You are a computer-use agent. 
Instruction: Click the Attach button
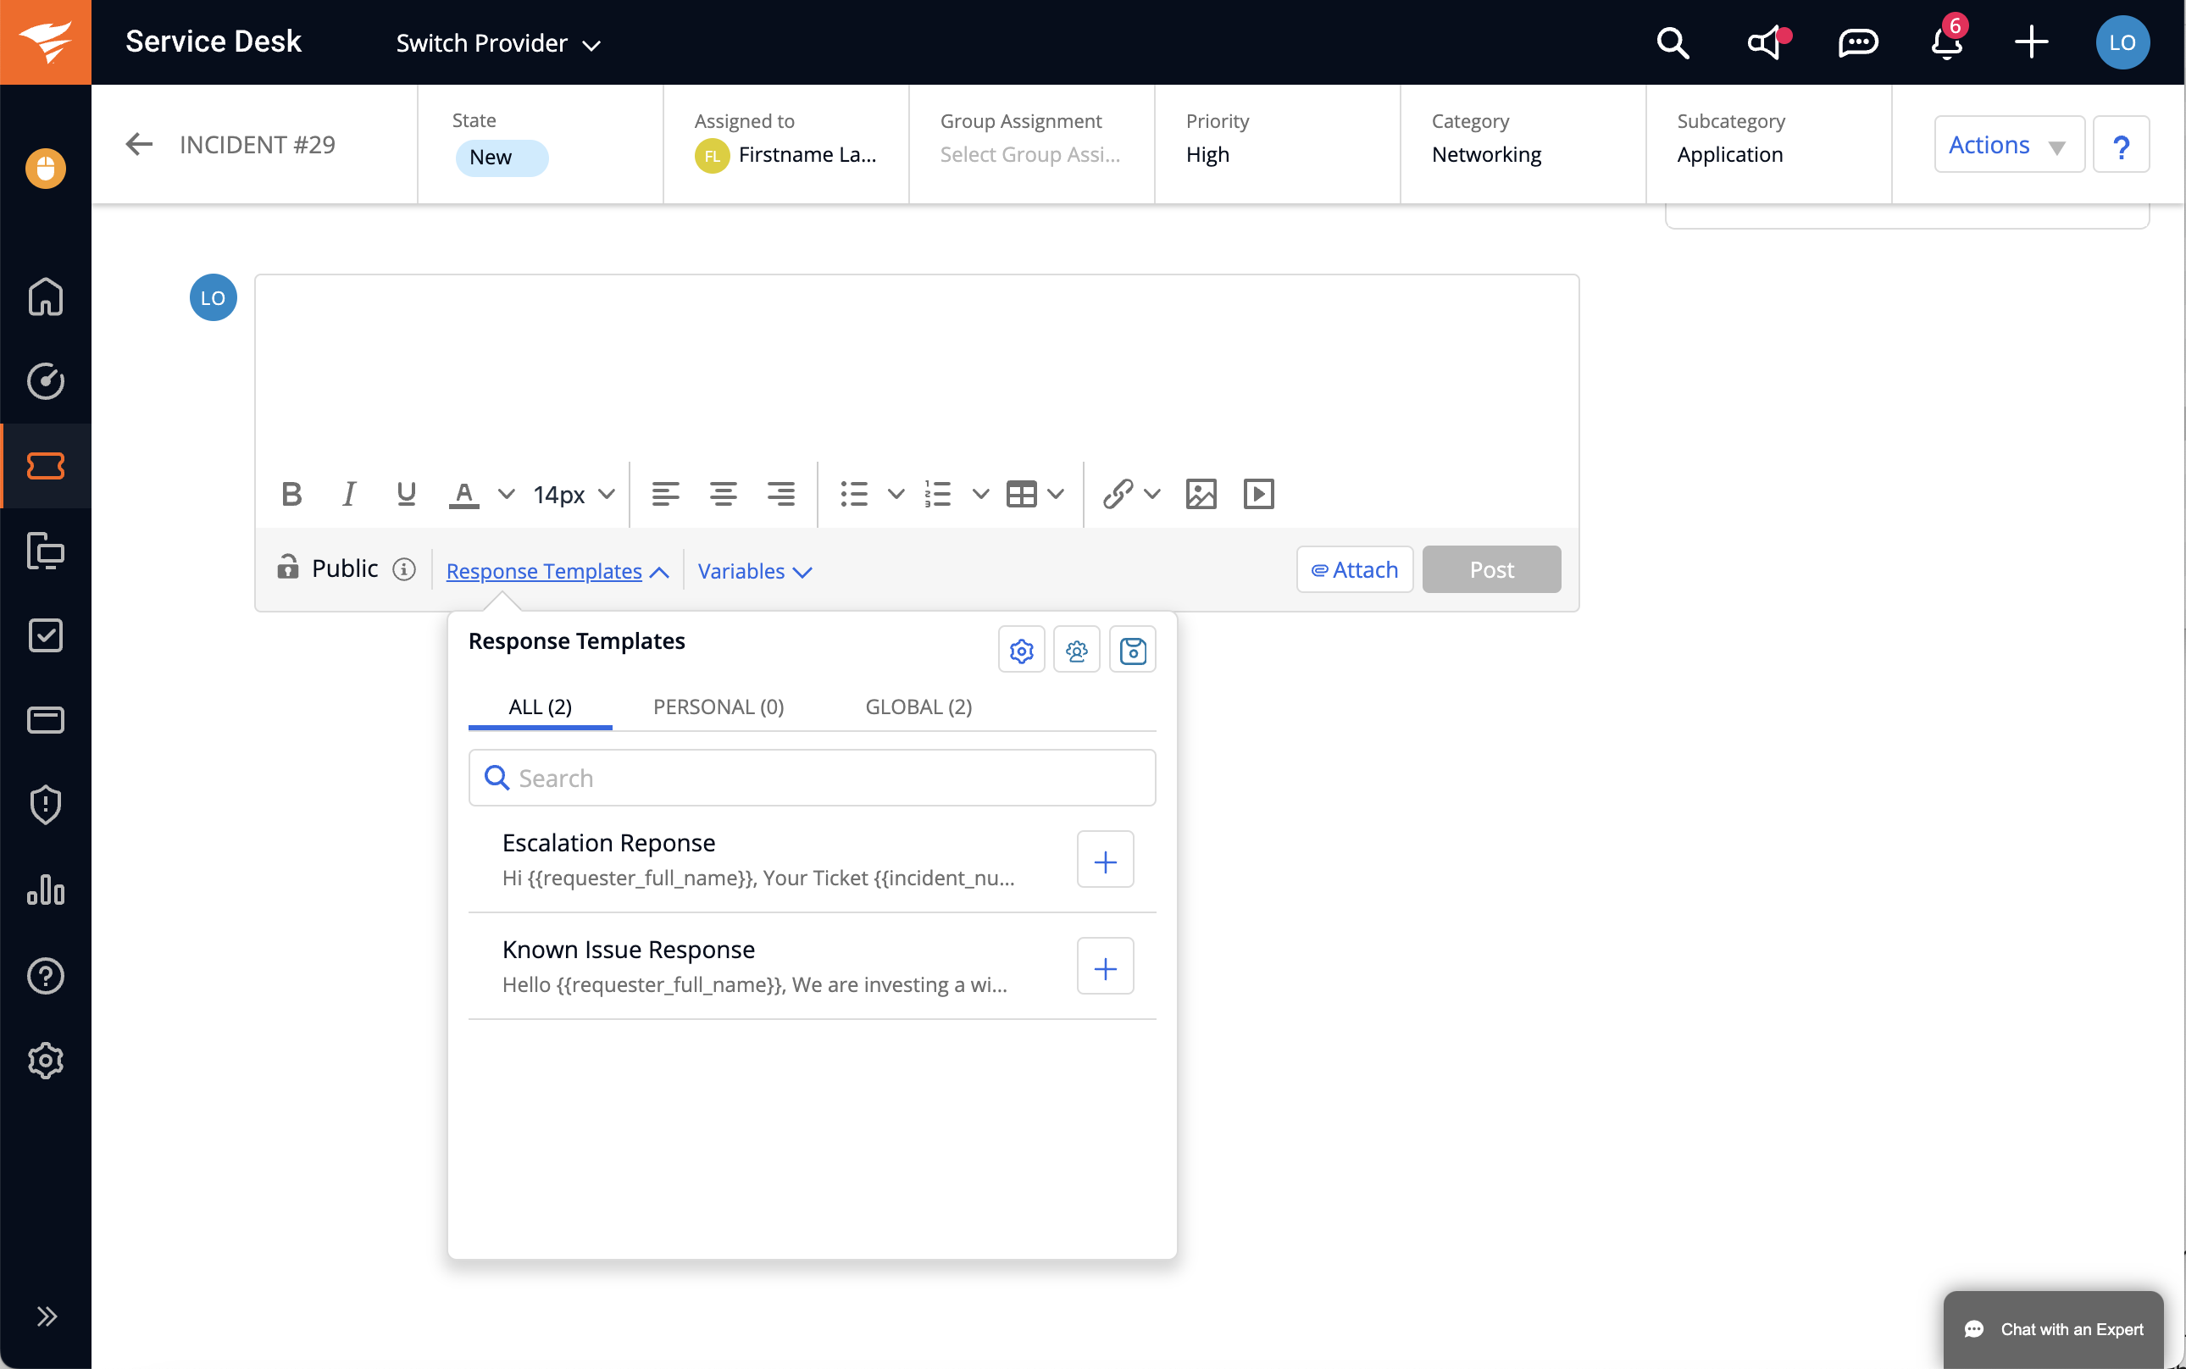click(1354, 569)
